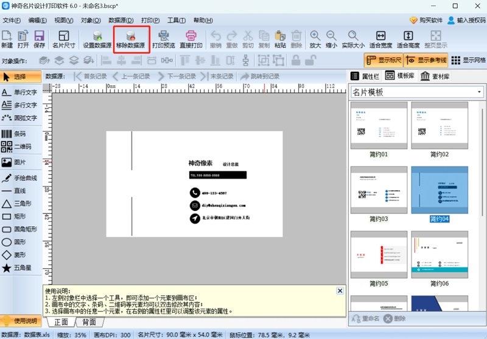The width and height of the screenshot is (487, 339).
Task: Select the 单行文字 single-line text tool
Action: click(21, 92)
